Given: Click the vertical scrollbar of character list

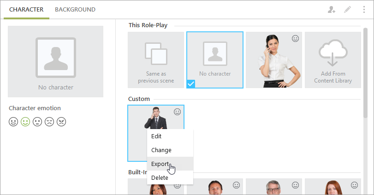Looking at the screenshot, I should [x=365, y=73].
